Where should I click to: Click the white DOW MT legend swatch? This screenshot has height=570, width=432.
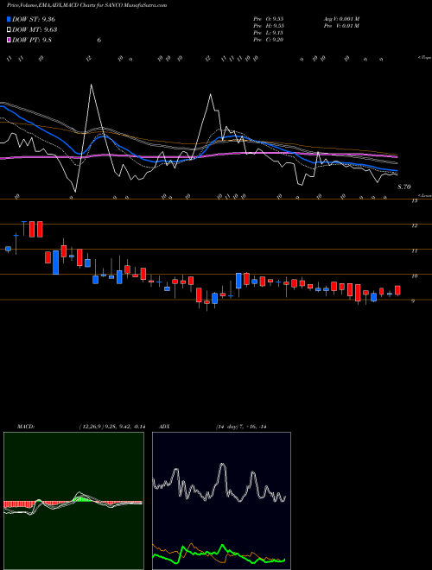(9, 29)
